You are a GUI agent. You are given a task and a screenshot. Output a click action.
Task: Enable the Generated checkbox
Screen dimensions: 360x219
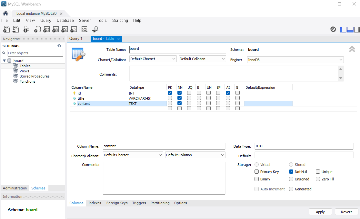coord(291,189)
